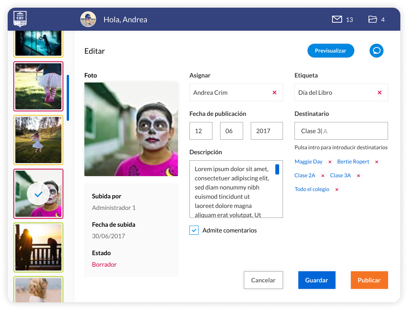The height and width of the screenshot is (310, 408).
Task: Click the Administrador 1 uploader text
Action: [x=114, y=208]
